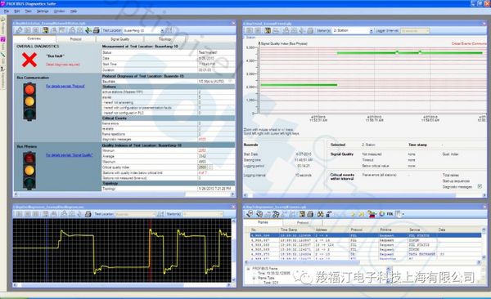This screenshot has height=299, width=491.
Task: Click the color filter icon in Frames toolbar
Action: (372, 214)
